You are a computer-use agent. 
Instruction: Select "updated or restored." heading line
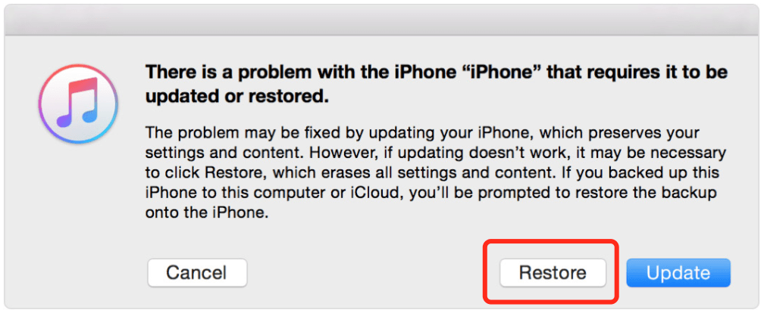tap(237, 97)
